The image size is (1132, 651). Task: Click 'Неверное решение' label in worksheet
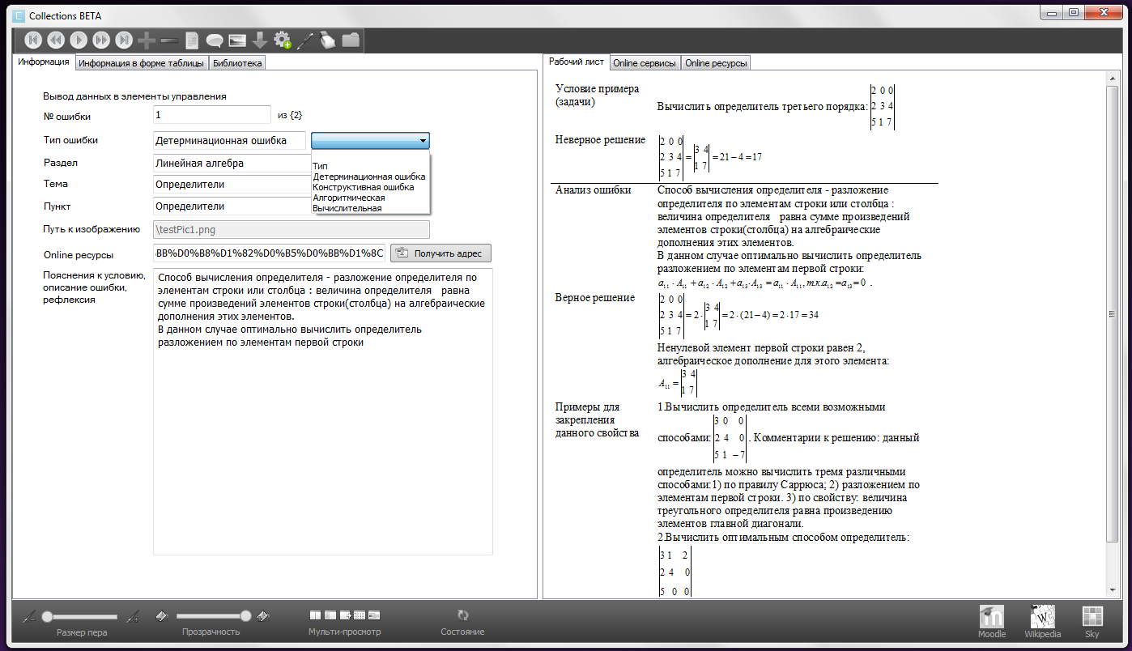click(600, 140)
